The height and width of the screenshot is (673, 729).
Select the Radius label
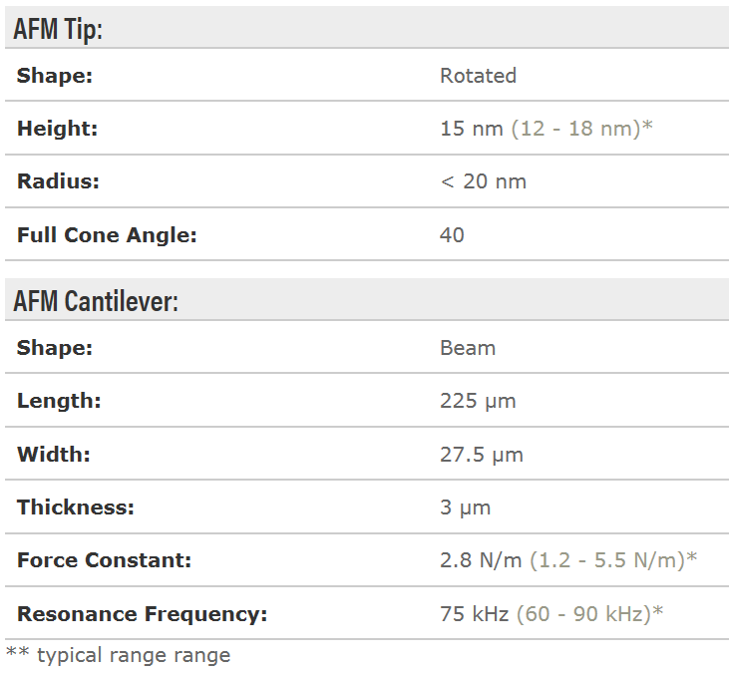(58, 181)
